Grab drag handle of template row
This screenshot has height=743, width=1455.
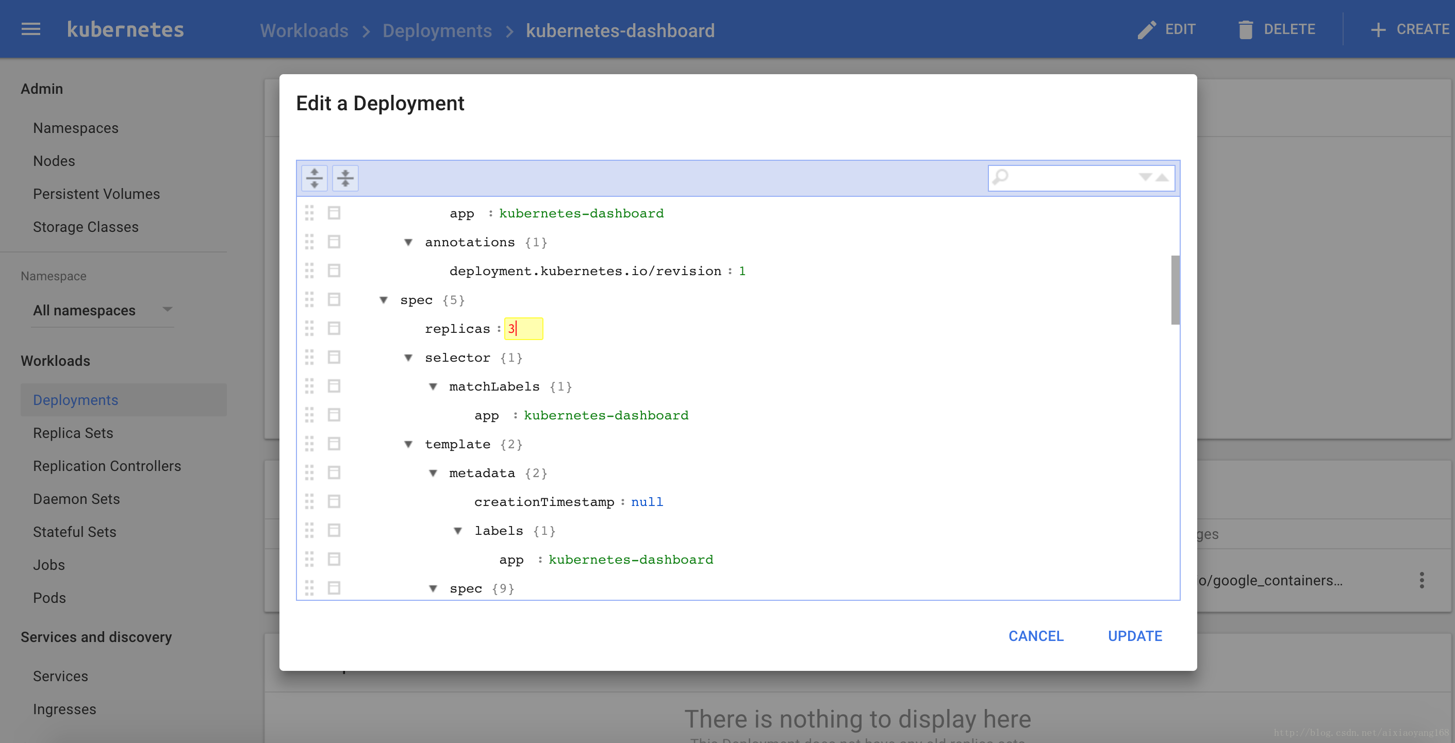pyautogui.click(x=309, y=444)
